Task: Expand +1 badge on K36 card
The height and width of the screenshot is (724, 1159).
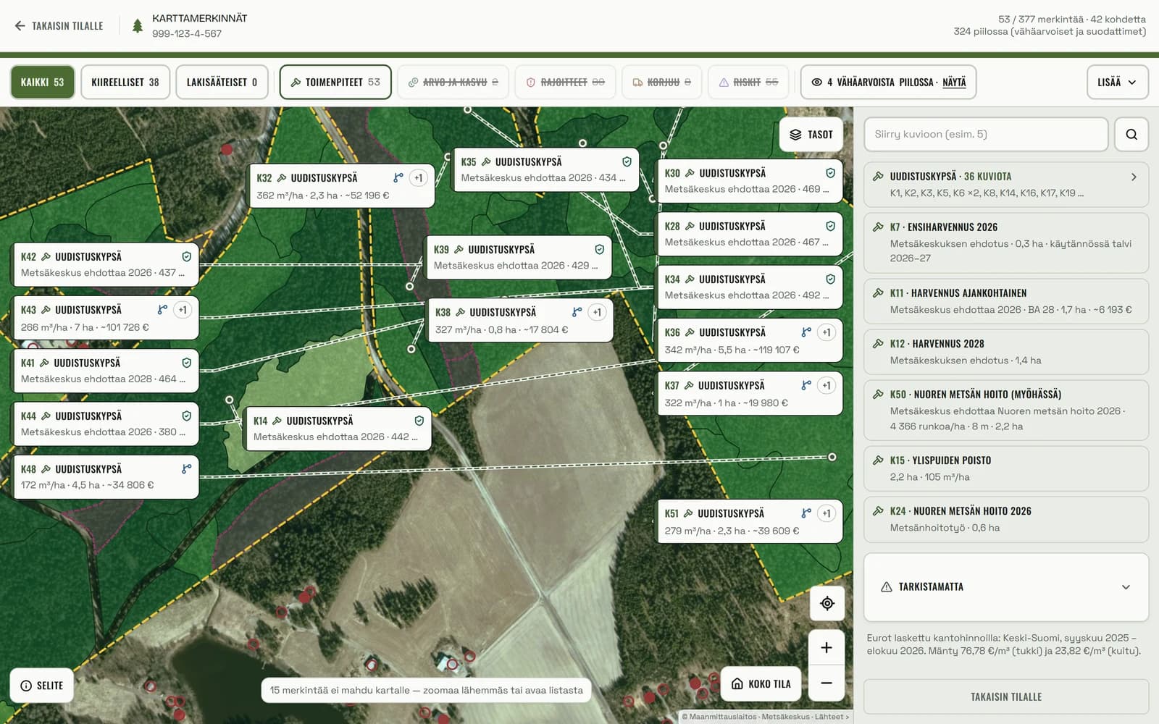Action: (x=827, y=332)
